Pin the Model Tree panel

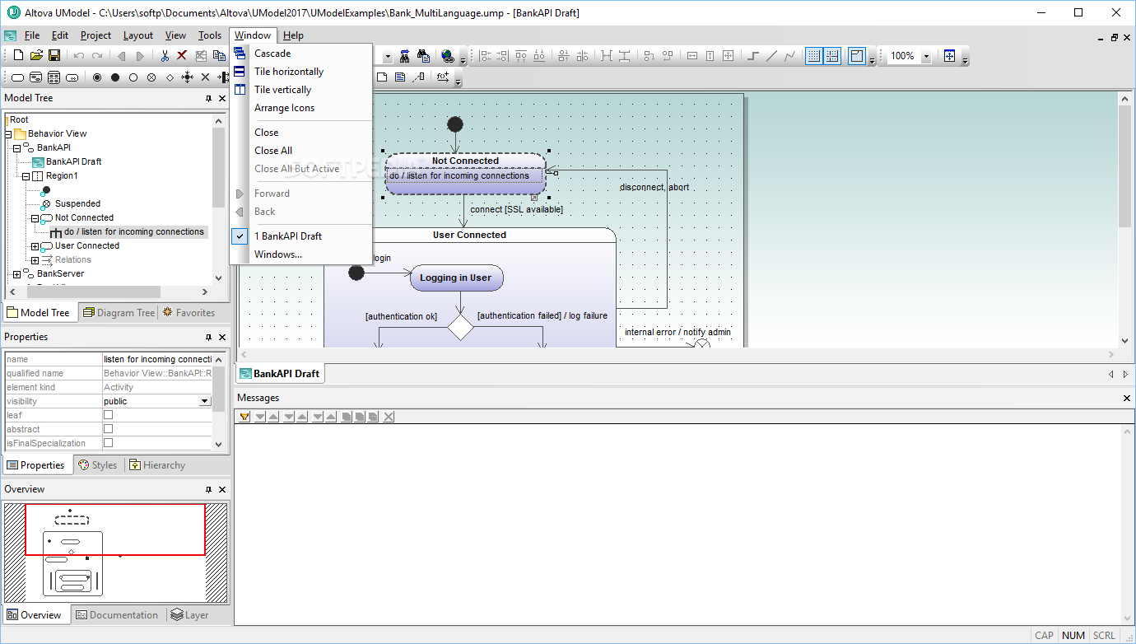pyautogui.click(x=208, y=98)
